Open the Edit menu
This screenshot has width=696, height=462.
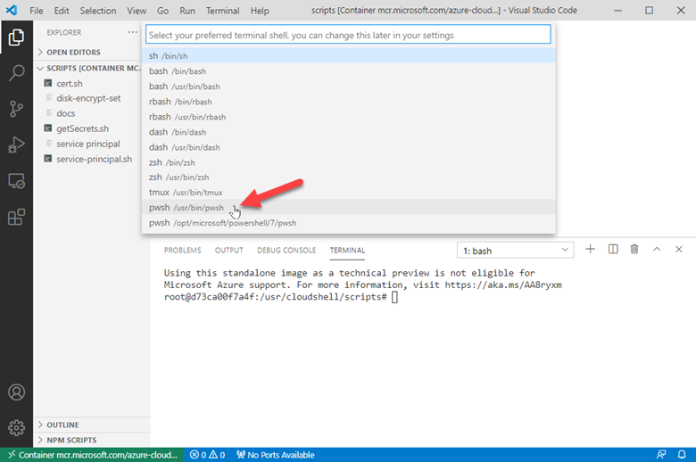[62, 11]
